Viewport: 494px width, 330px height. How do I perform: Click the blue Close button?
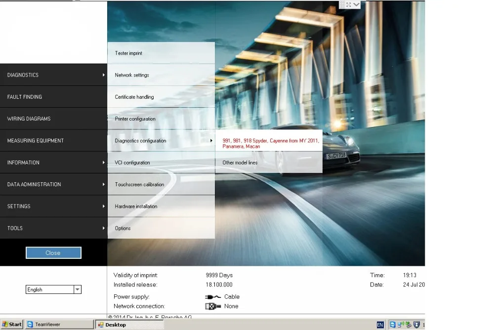53,253
